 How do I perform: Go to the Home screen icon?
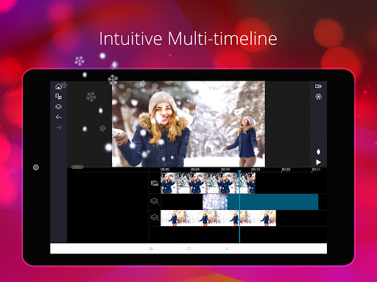58,86
